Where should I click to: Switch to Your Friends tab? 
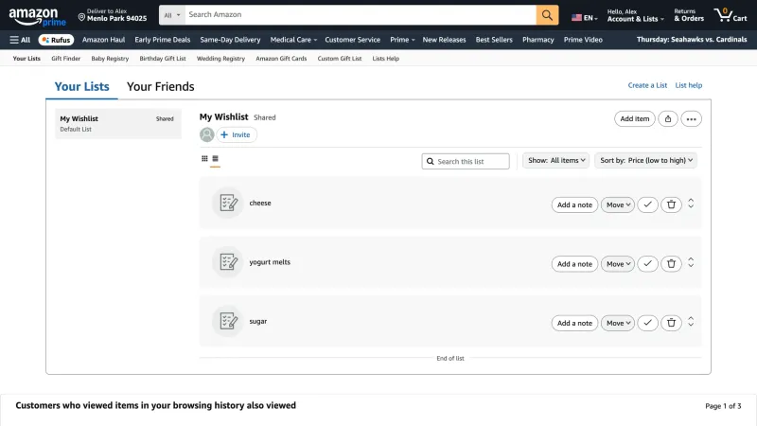tap(160, 86)
